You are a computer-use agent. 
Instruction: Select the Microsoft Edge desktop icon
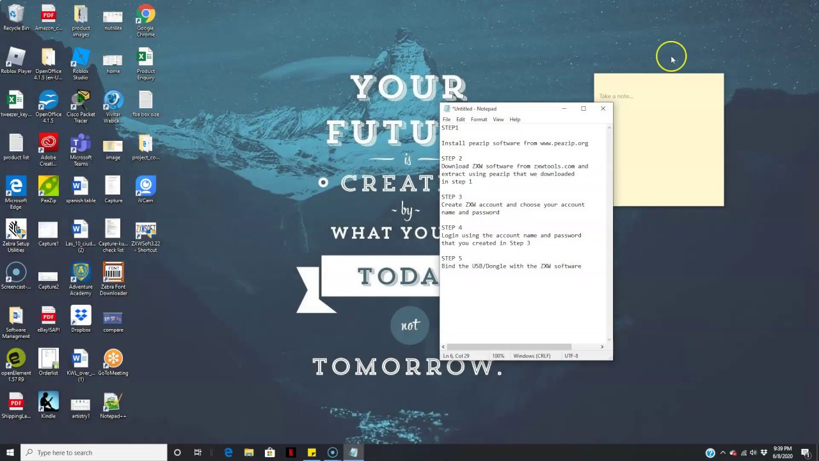(16, 192)
